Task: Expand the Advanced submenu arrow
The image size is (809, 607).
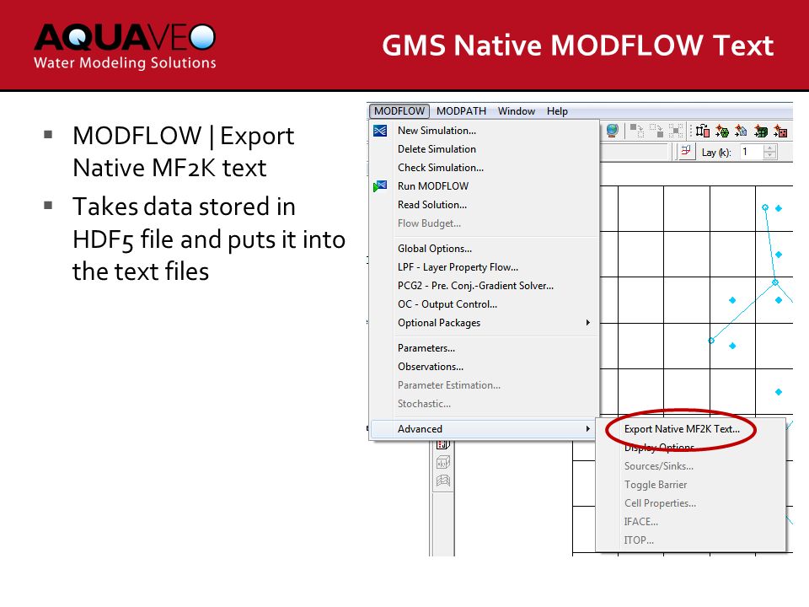Action: point(587,429)
